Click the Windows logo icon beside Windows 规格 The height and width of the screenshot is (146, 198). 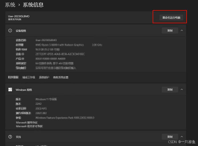(10, 90)
